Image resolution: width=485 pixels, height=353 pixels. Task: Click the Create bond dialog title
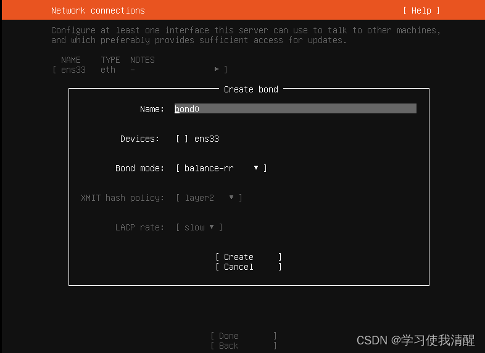(x=251, y=89)
